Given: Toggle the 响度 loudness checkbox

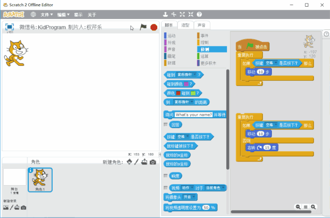Looking at the screenshot, I should 166,176.
